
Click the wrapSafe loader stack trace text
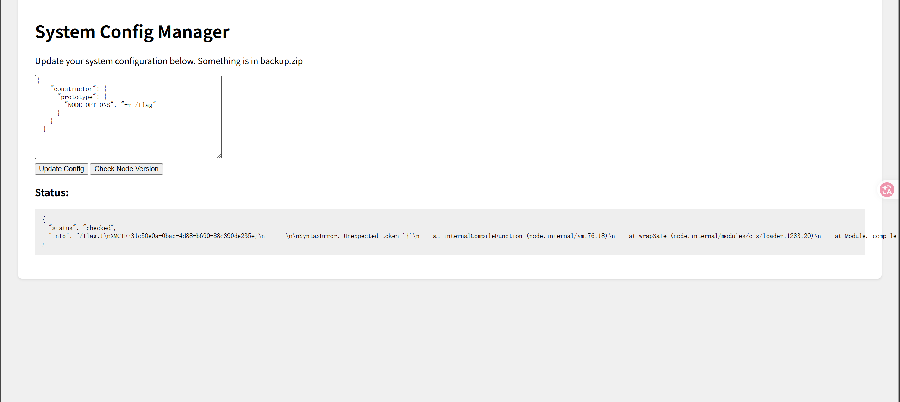(652, 236)
